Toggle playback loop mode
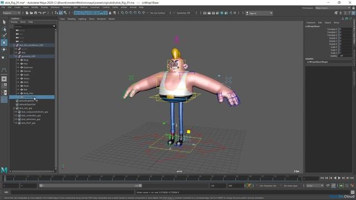 pos(328,186)
